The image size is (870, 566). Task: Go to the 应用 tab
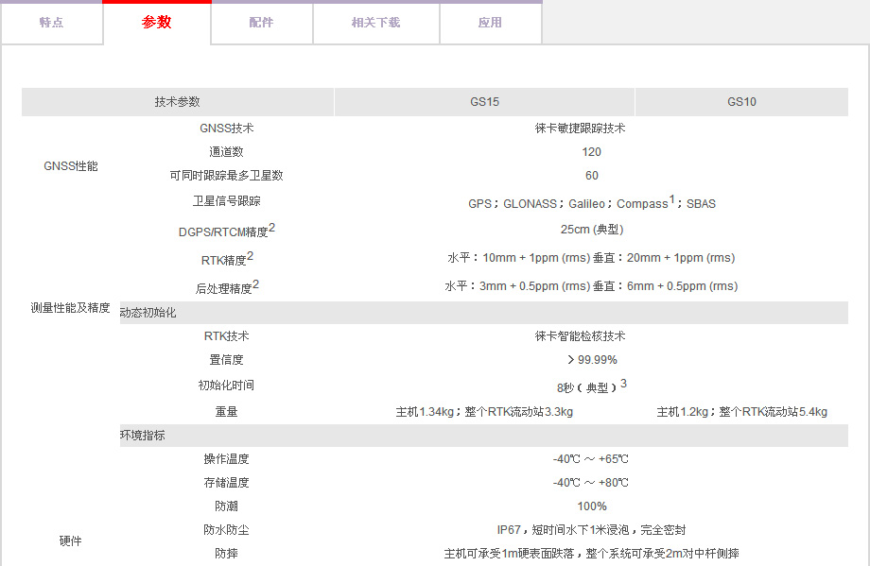pyautogui.click(x=490, y=23)
